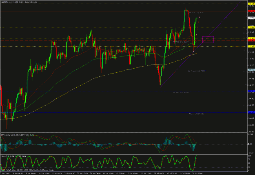Click the white current price label 214.83
This screenshot has width=255, height=175.
coord(251,17)
